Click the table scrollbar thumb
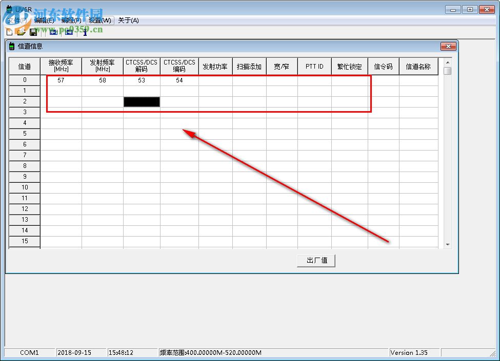Screen dimensions: 500x361 click(x=447, y=71)
